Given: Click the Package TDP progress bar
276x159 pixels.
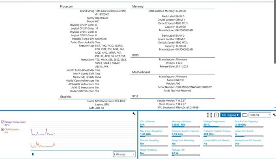Looking at the screenshot, I should (186, 155).
